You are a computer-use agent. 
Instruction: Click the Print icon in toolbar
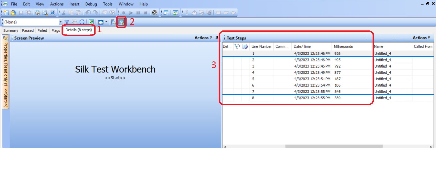(38, 13)
